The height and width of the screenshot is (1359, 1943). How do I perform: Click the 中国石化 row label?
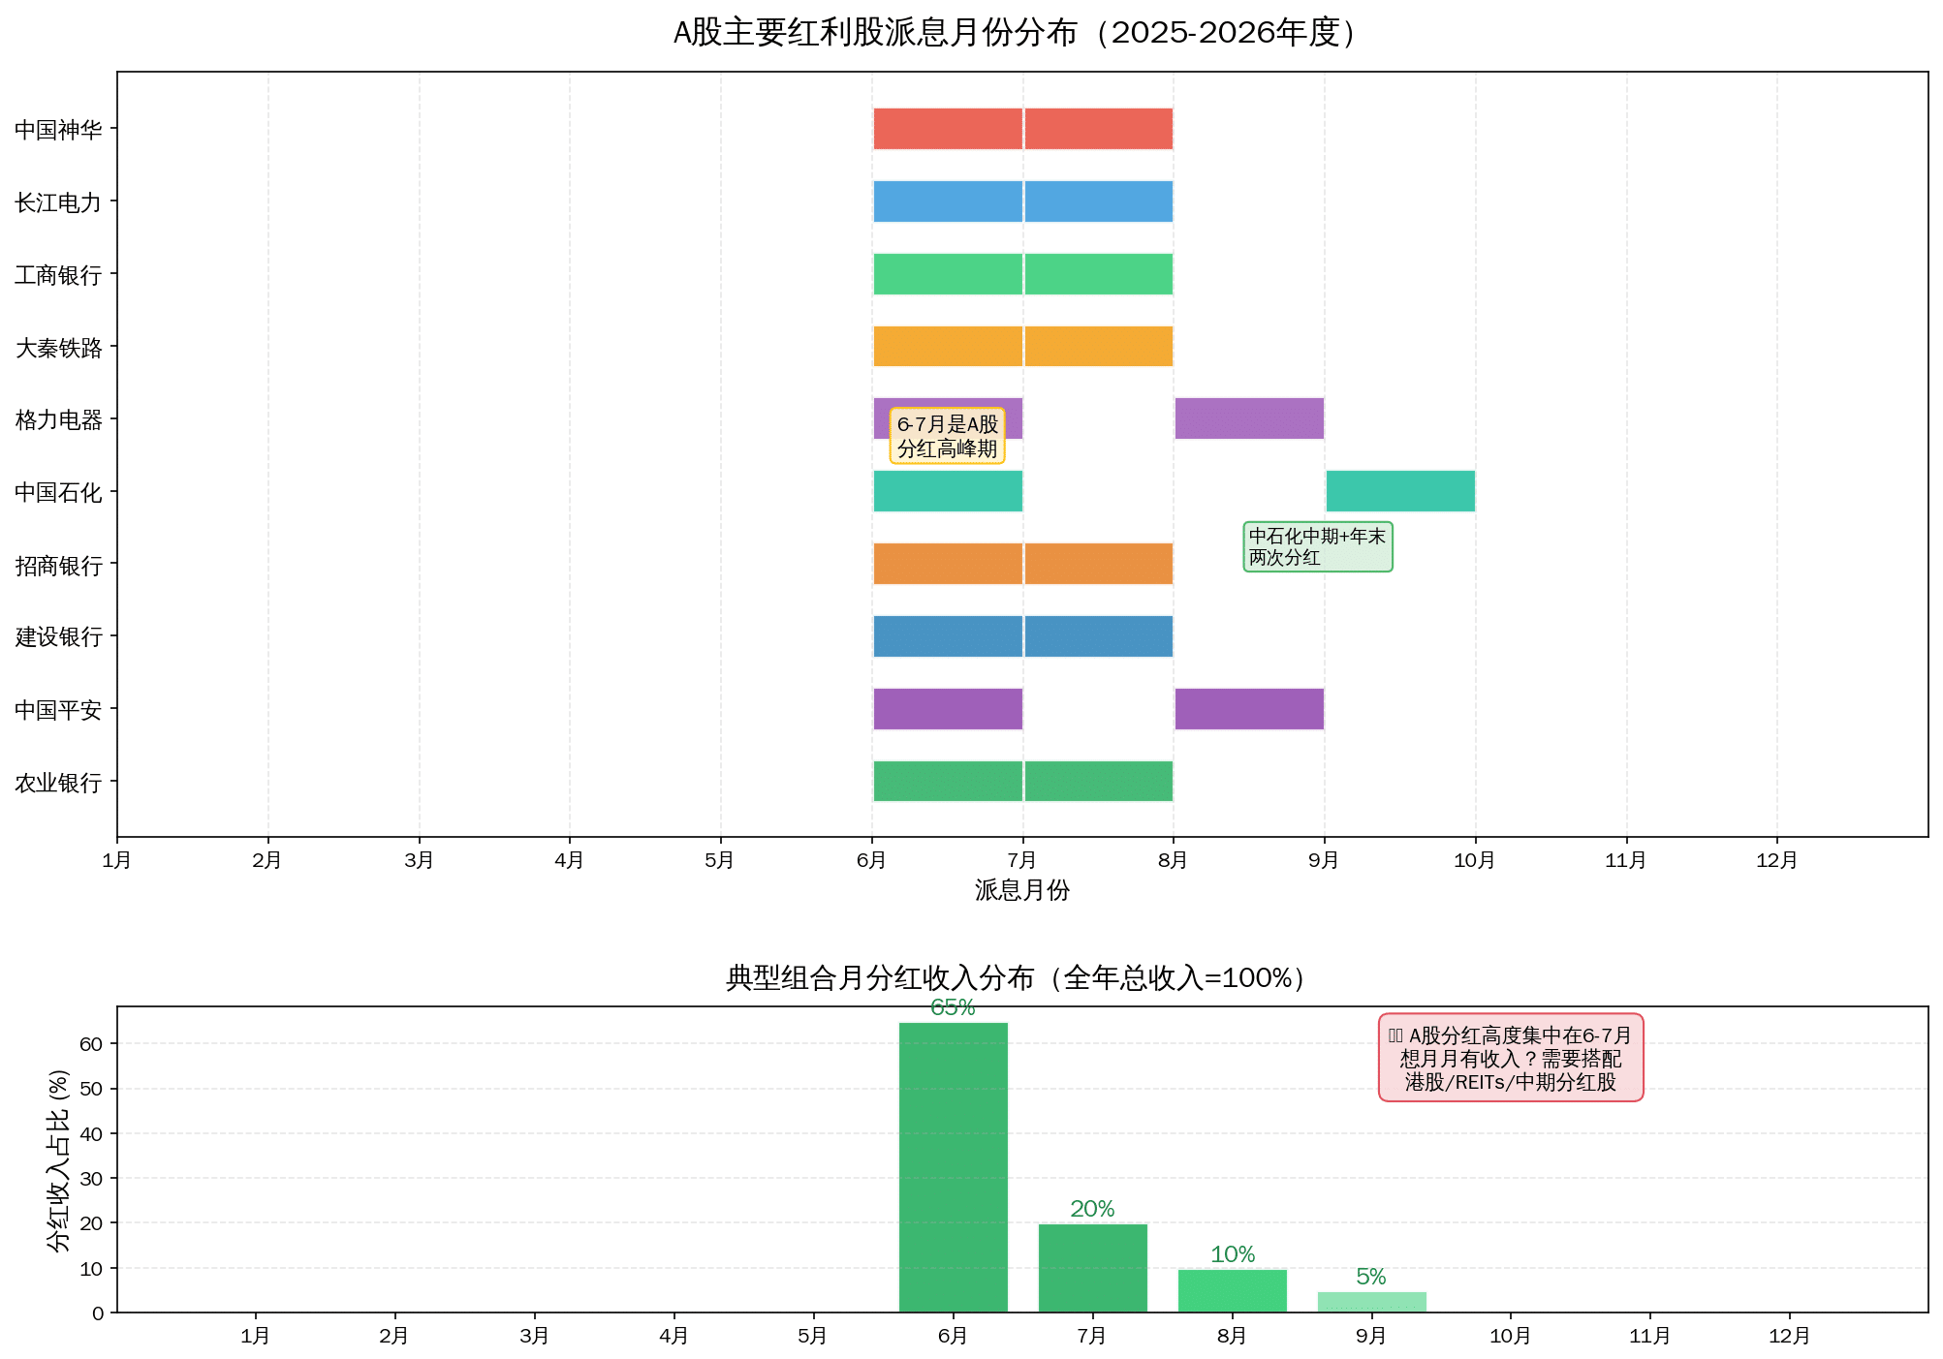pos(58,492)
